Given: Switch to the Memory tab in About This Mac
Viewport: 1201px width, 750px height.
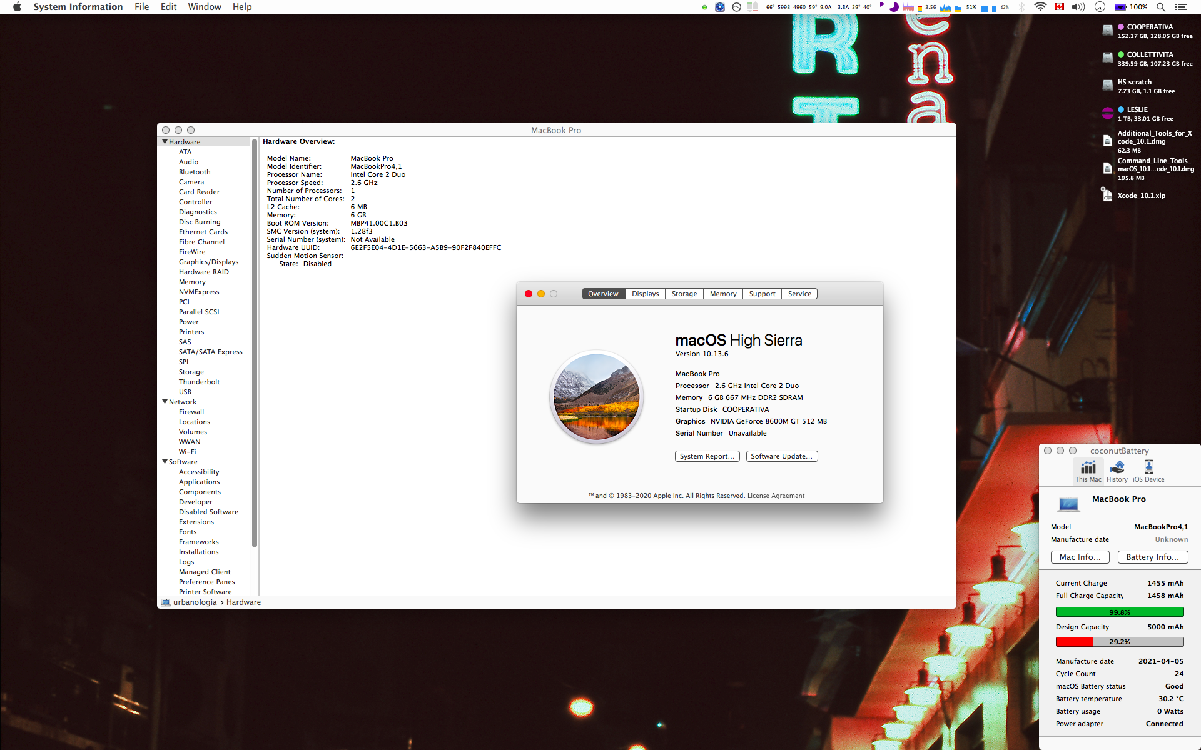Looking at the screenshot, I should [x=723, y=294].
